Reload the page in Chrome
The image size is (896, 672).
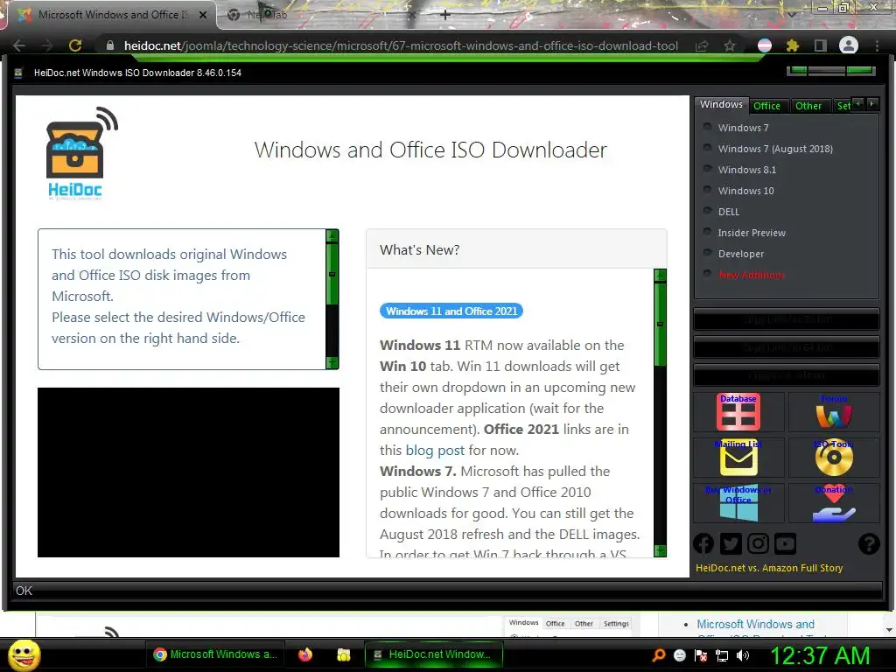click(x=75, y=45)
